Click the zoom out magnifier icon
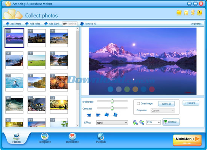207x150 pixels. click(142, 123)
